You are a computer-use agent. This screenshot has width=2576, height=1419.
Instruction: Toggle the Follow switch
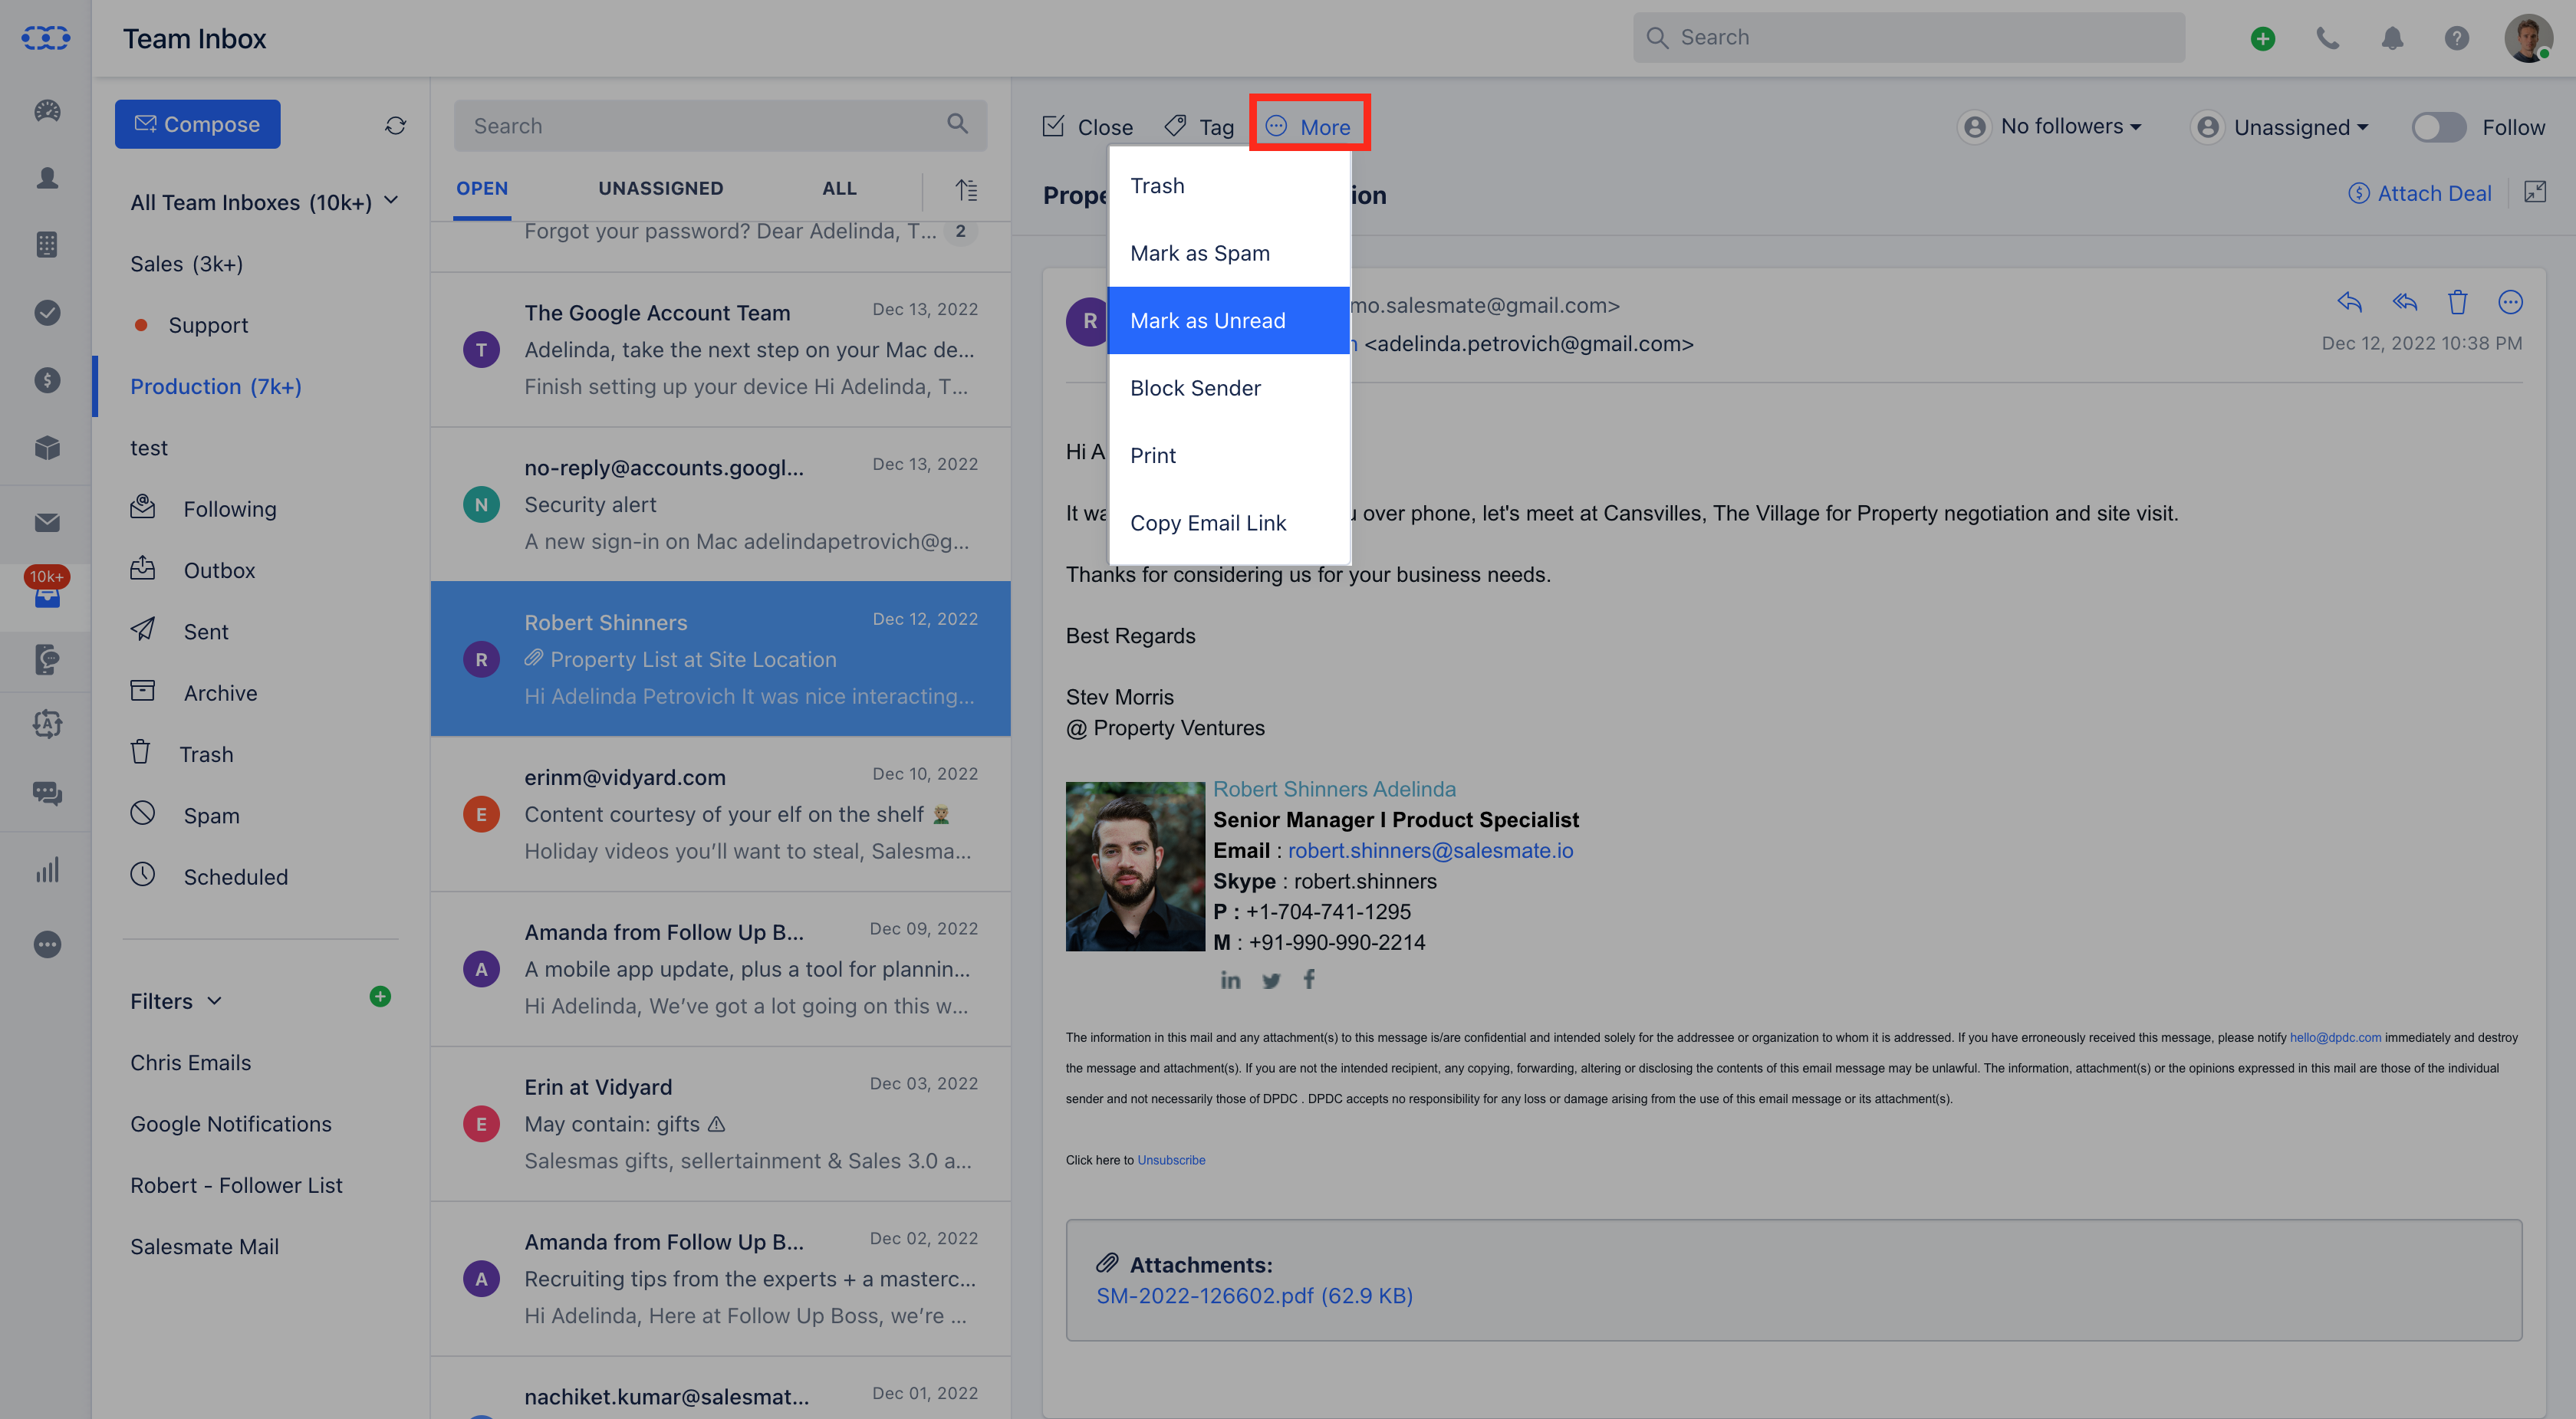coord(2439,127)
